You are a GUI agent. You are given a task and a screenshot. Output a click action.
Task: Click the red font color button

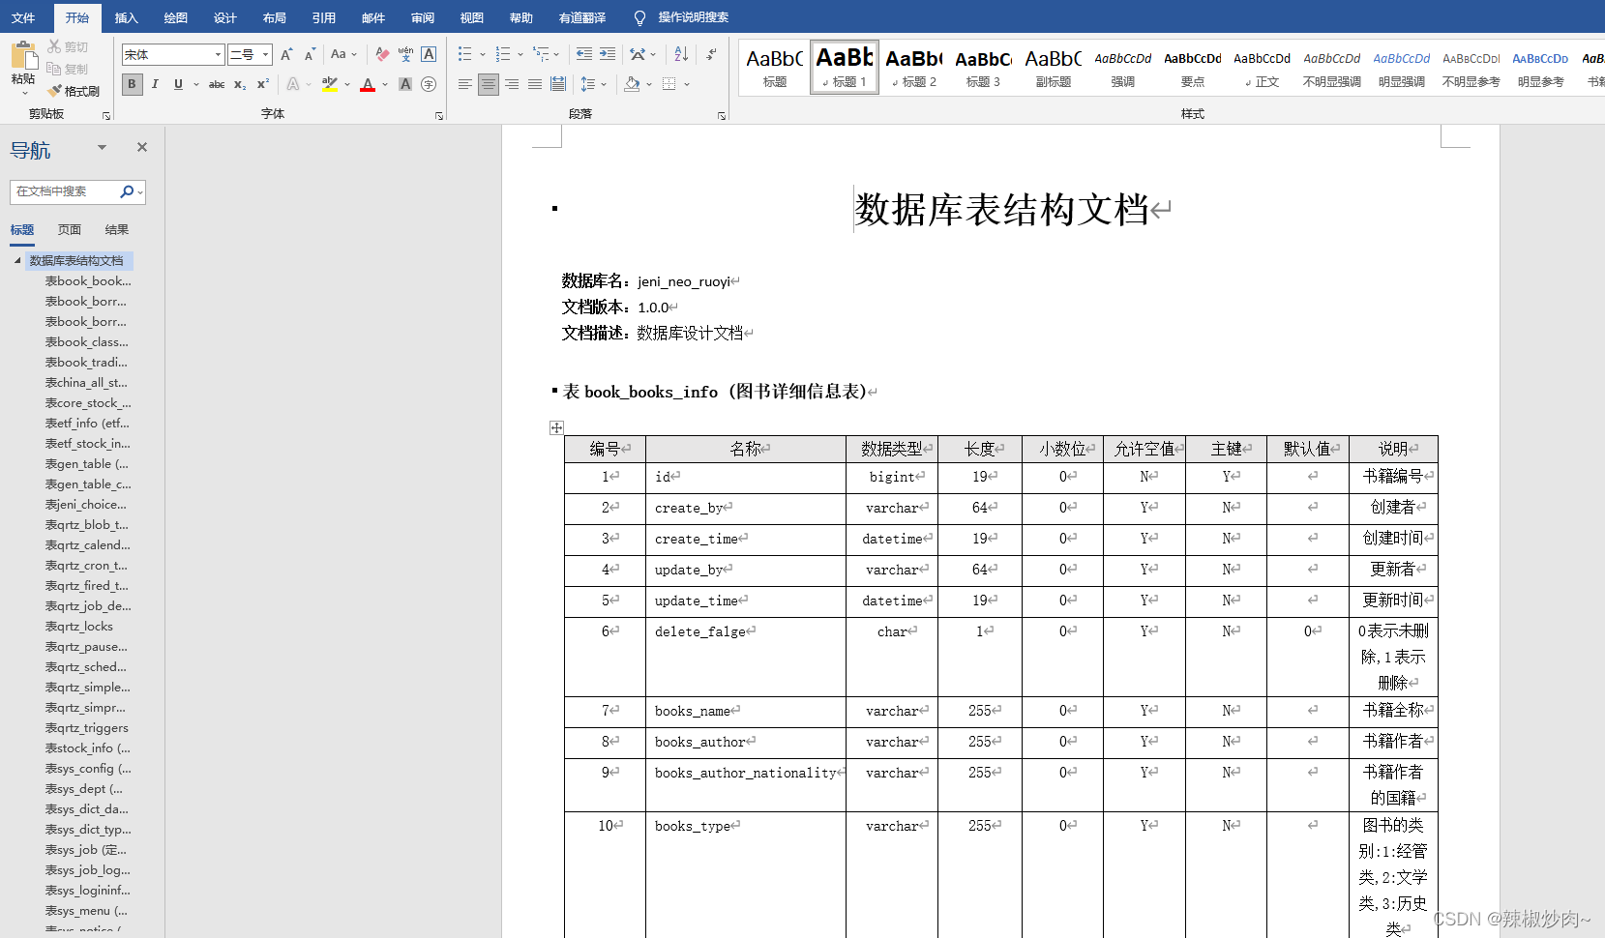click(368, 84)
